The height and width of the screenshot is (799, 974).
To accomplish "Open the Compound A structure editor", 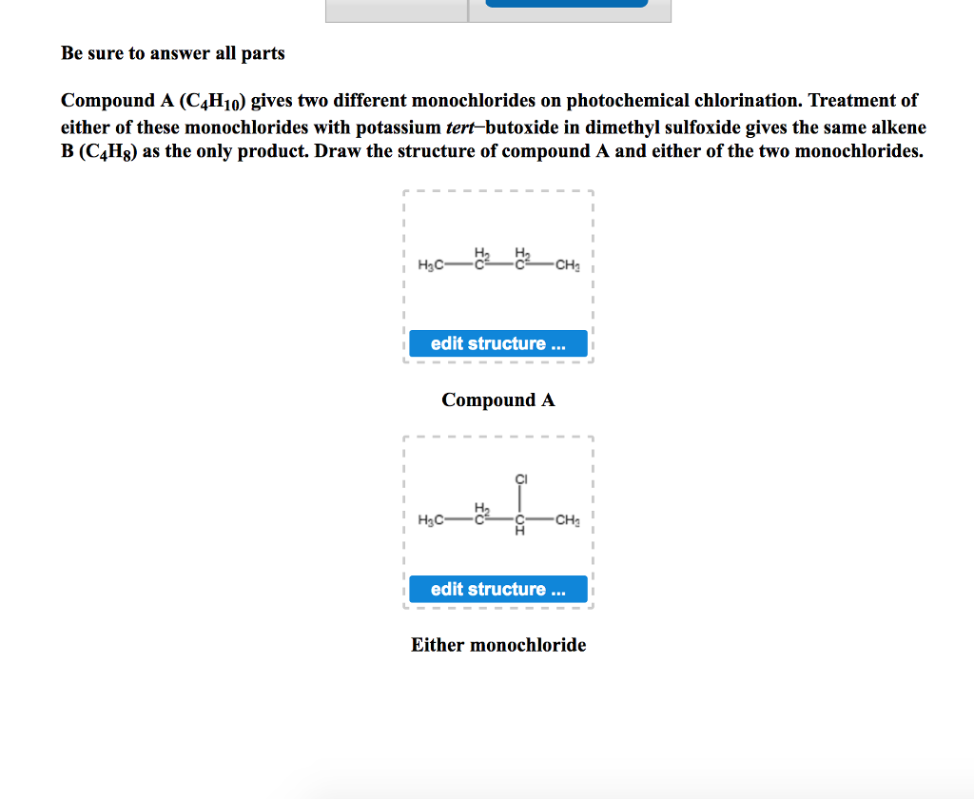I will (x=497, y=343).
